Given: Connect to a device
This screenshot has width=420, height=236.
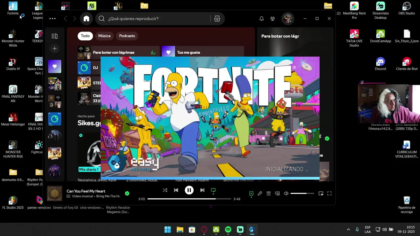Looking at the screenshot, I should [277, 193].
